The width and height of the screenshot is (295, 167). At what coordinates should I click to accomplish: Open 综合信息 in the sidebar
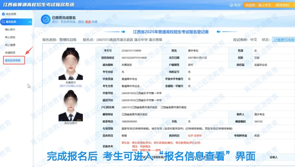(11, 14)
